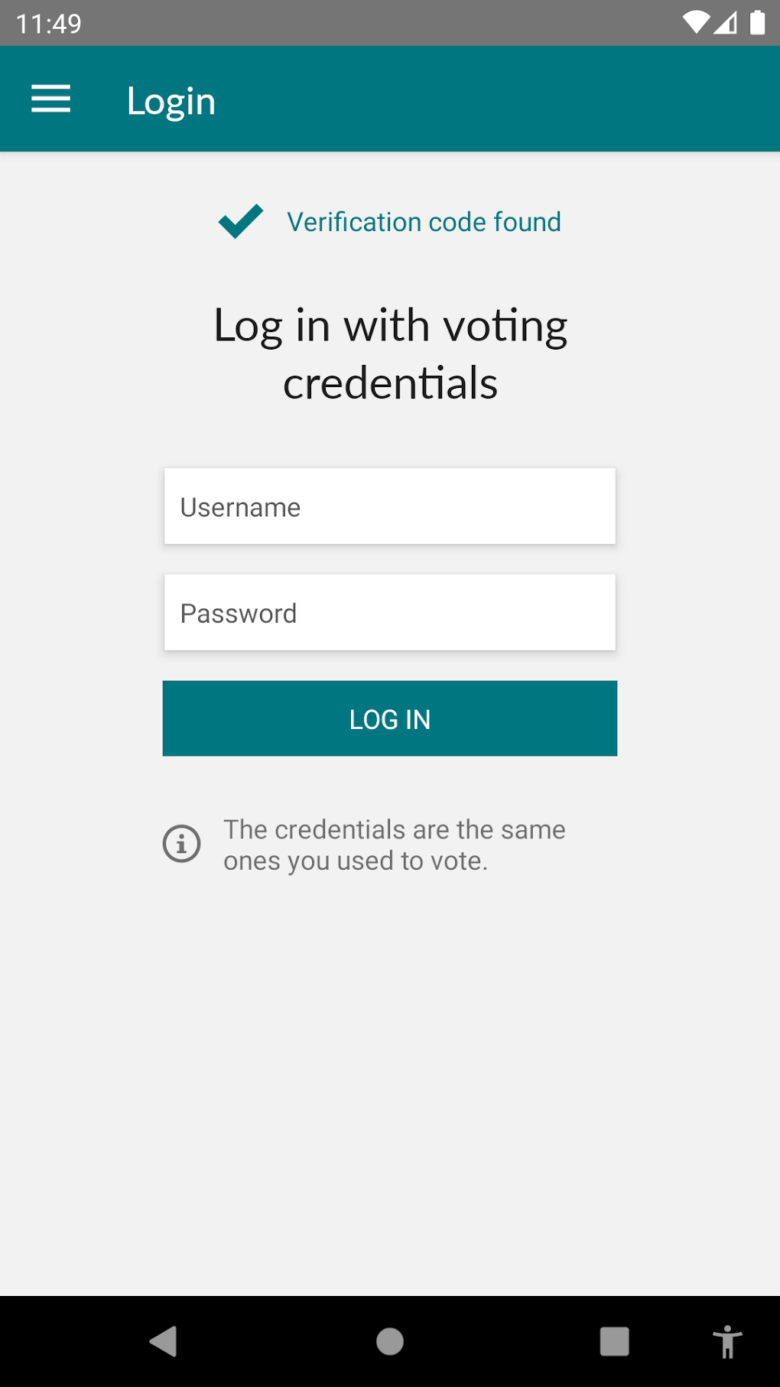Tap the info circle icon
780x1387 pixels.
(x=182, y=844)
